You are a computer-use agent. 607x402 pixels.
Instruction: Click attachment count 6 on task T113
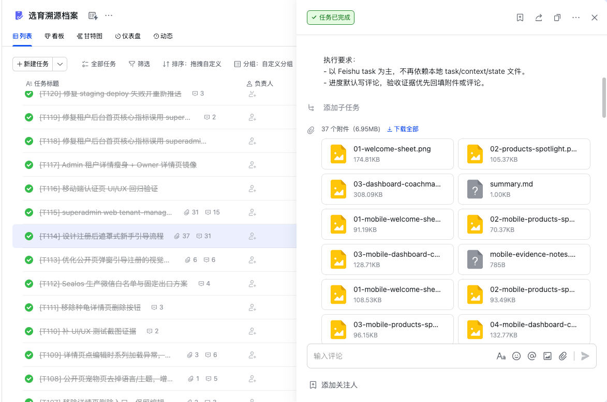tap(191, 260)
